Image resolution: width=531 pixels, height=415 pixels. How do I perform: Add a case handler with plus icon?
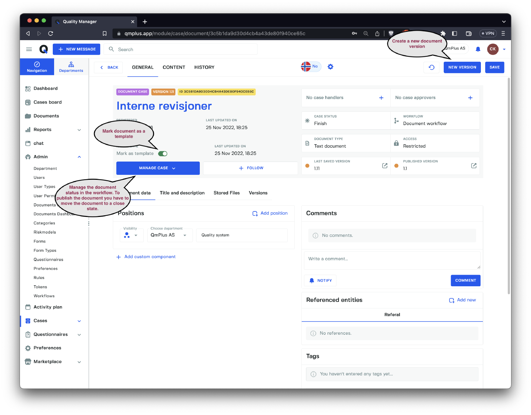381,98
